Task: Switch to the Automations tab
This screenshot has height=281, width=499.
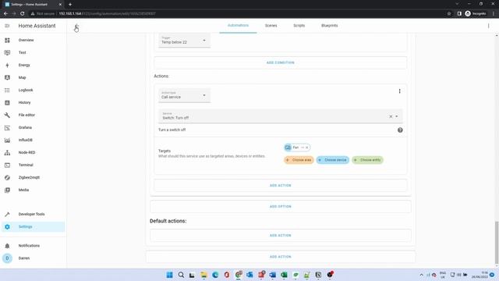Action: (x=238, y=26)
